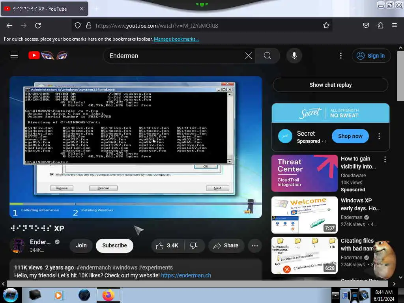Click the Windows XP early days title

click(360, 204)
